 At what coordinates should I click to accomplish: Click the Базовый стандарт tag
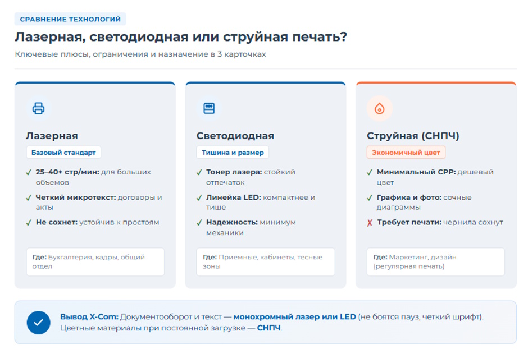pyautogui.click(x=63, y=152)
